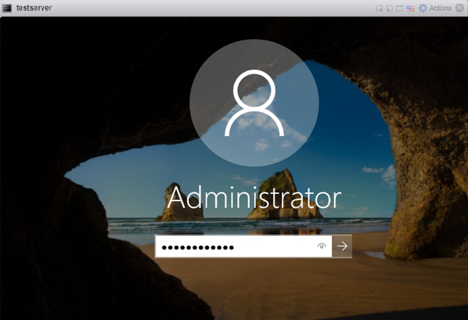468x320 pixels.
Task: Click the sandy beach below the password box
Action: pyautogui.click(x=266, y=285)
